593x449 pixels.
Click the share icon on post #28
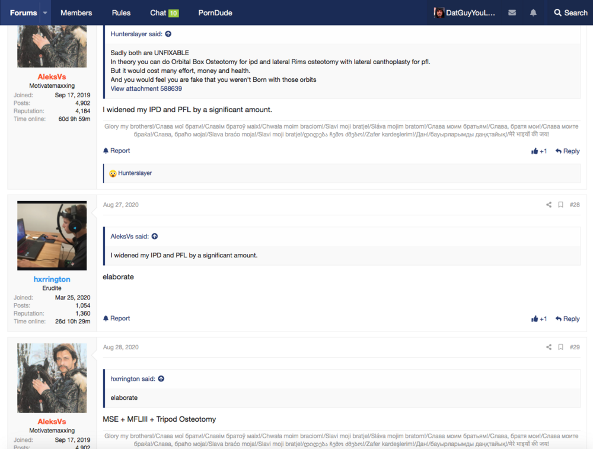click(549, 205)
